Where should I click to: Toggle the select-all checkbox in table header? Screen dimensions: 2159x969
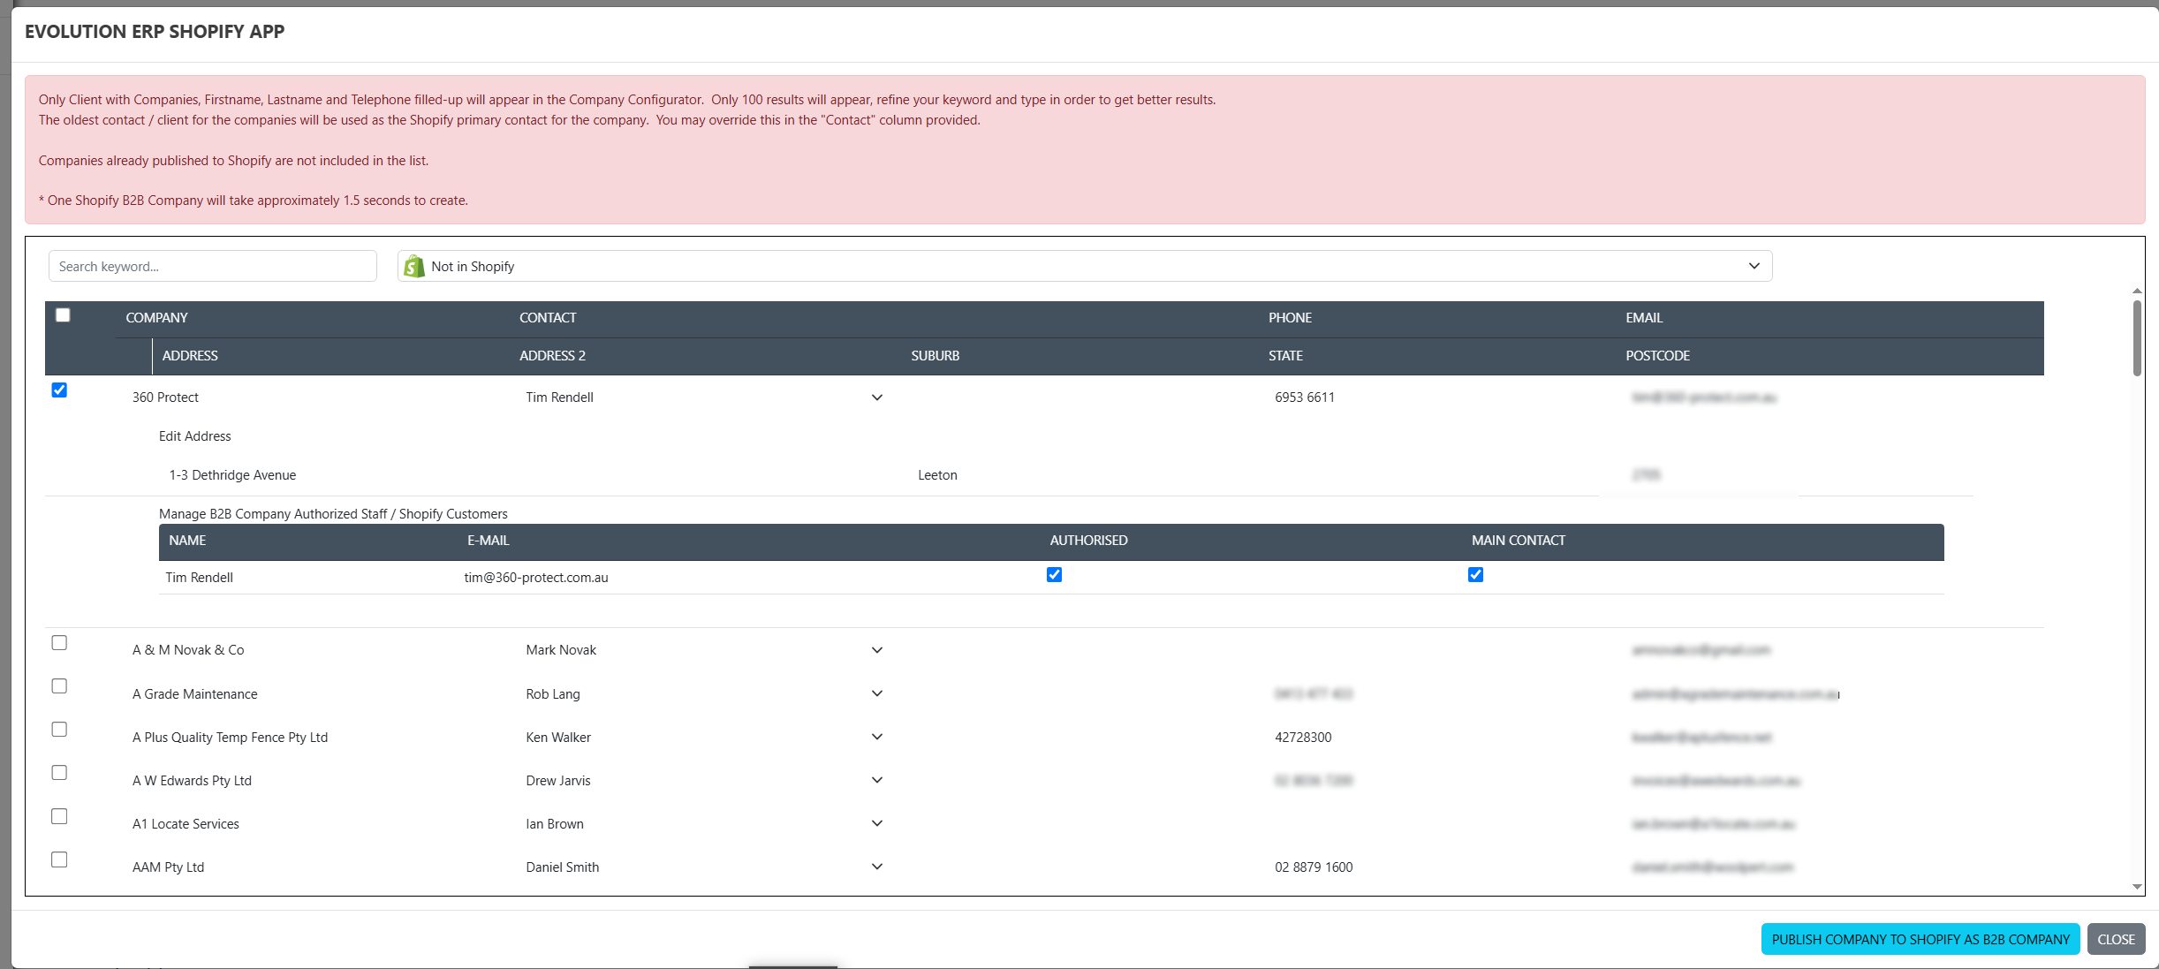pyautogui.click(x=63, y=315)
